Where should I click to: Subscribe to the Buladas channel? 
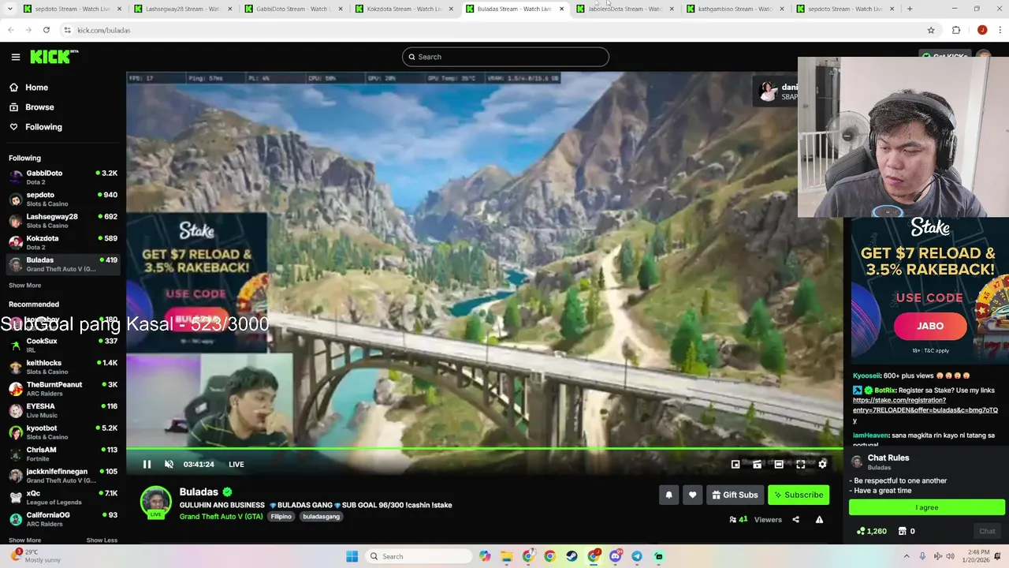point(799,495)
